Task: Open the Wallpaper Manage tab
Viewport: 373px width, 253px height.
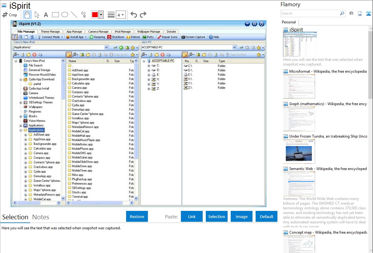Action: click(x=149, y=32)
